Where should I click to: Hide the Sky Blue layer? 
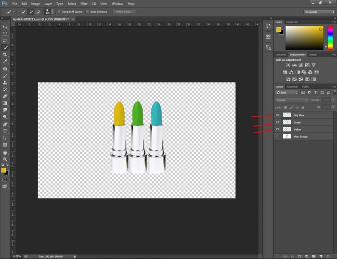(278, 115)
